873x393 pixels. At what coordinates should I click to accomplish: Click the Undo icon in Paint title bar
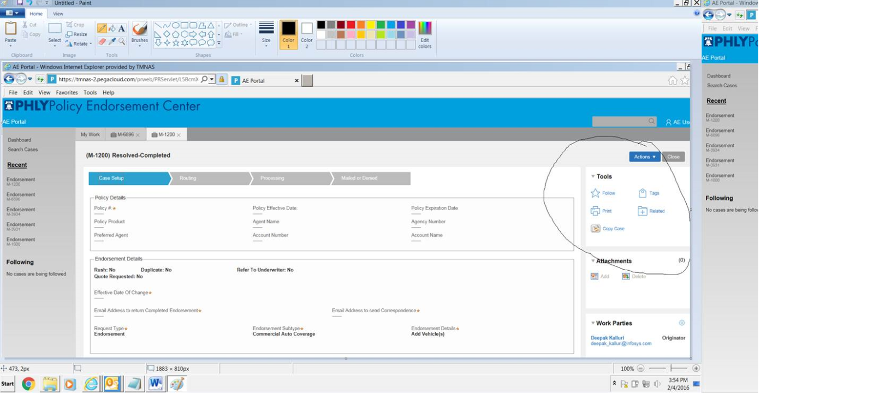pyautogui.click(x=29, y=3)
